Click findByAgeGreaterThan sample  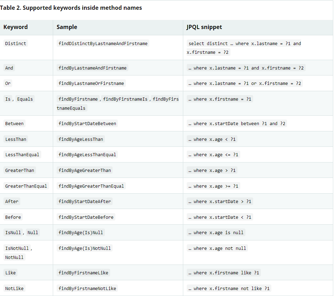[x=85, y=171]
